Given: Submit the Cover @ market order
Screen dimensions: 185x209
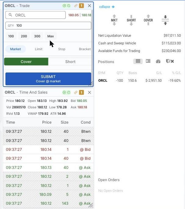Looking at the screenshot, I should [48, 79].
